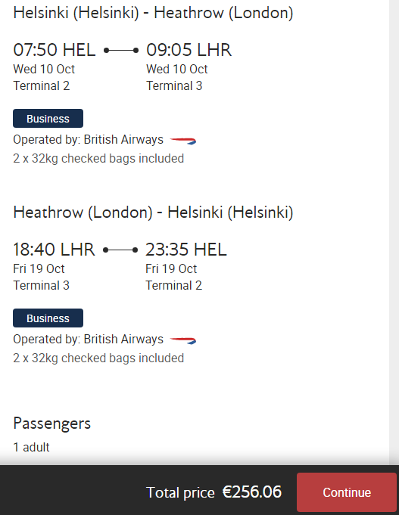This screenshot has width=399, height=515.
Task: Click the route line between LHR and HEL
Action: click(x=120, y=250)
